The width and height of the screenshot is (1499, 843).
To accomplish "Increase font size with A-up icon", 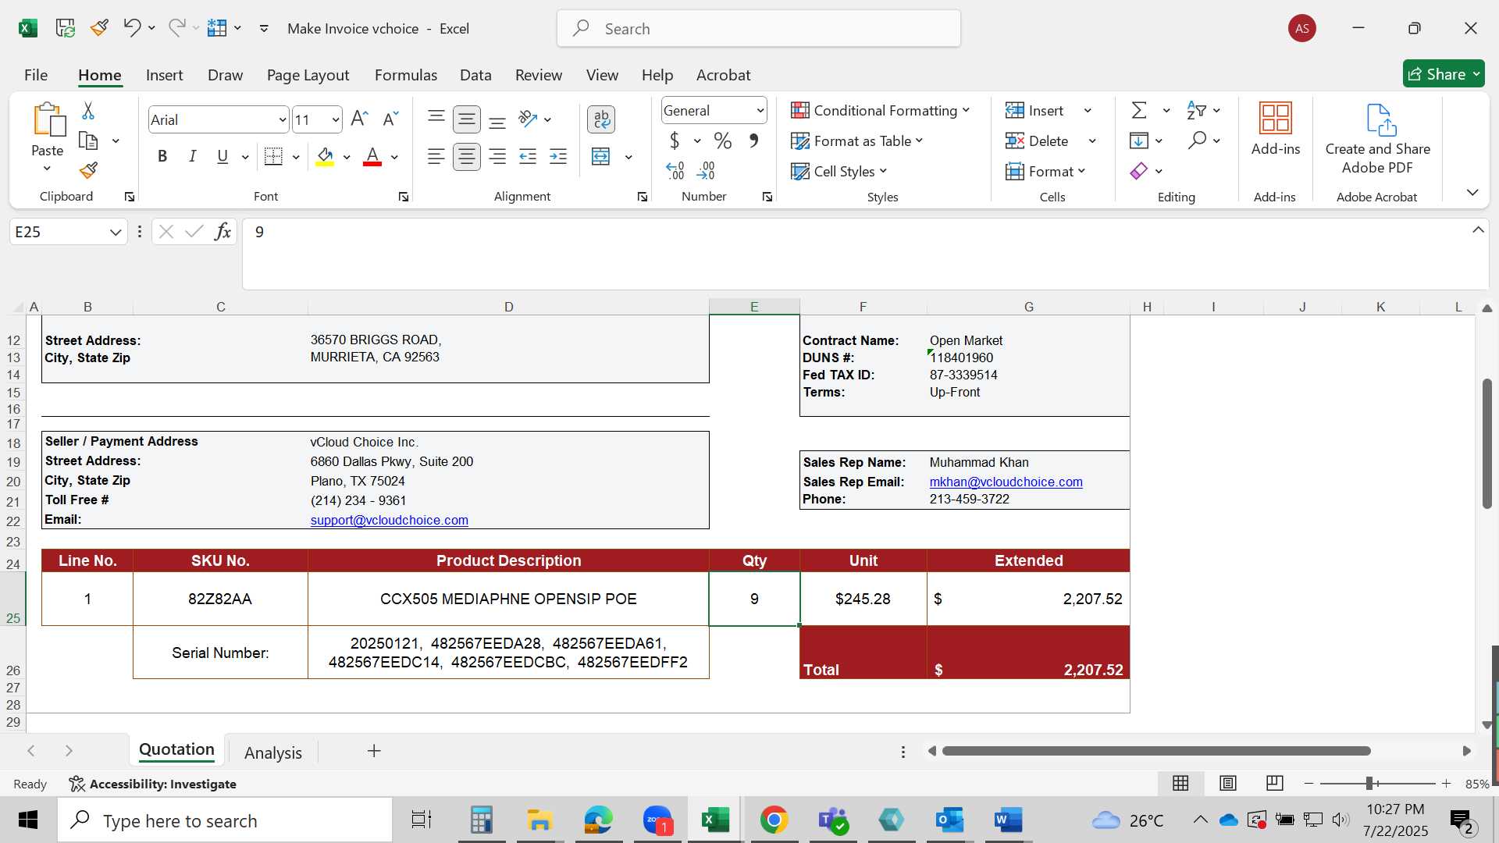I will click(359, 119).
